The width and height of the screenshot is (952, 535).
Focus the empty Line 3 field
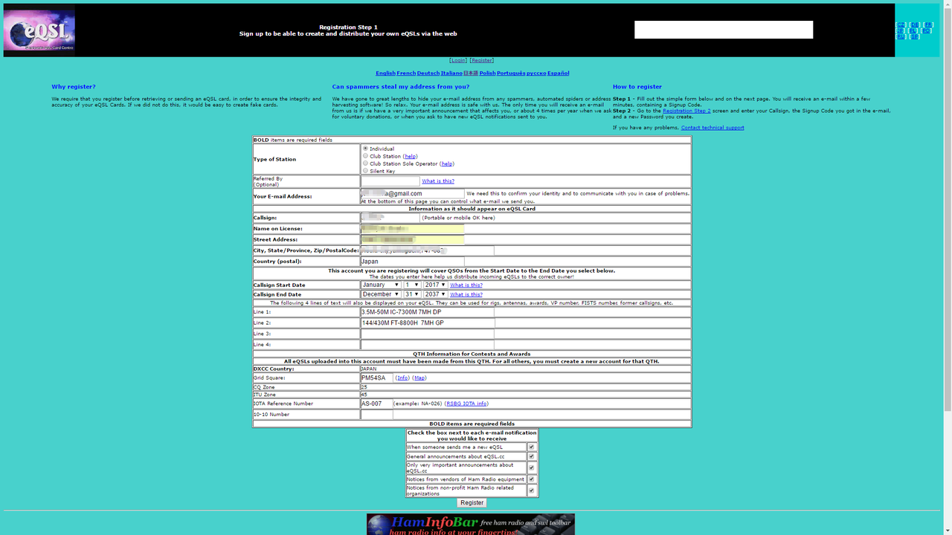click(x=428, y=334)
